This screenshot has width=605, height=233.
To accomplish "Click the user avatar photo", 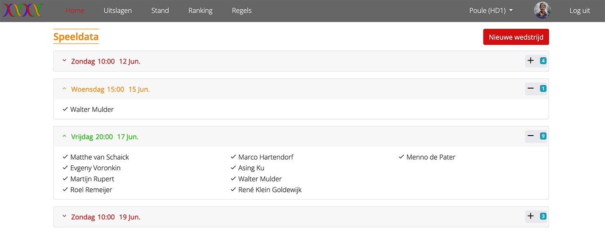I will (x=542, y=11).
